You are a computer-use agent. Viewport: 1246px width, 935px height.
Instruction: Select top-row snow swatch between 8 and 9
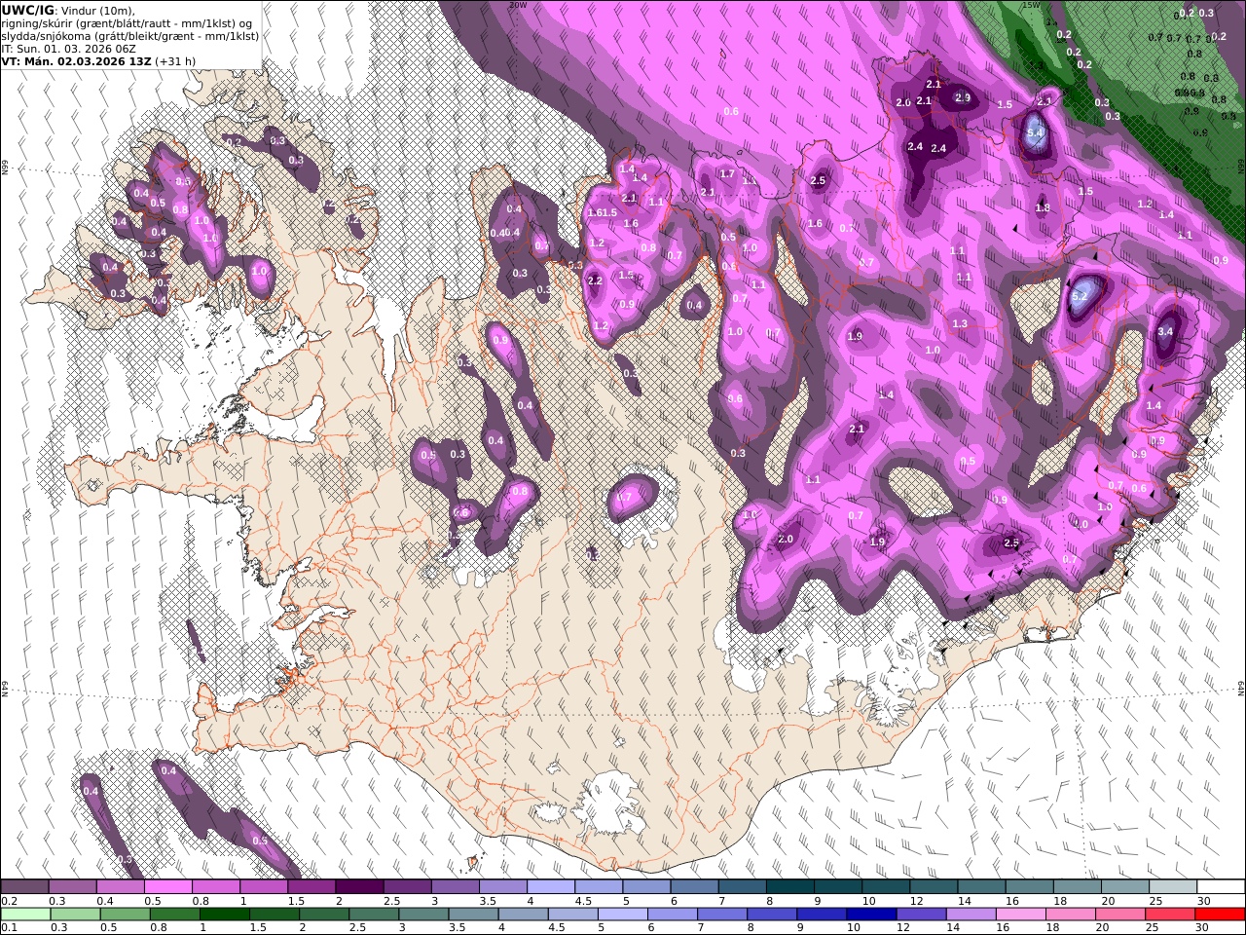(x=789, y=886)
